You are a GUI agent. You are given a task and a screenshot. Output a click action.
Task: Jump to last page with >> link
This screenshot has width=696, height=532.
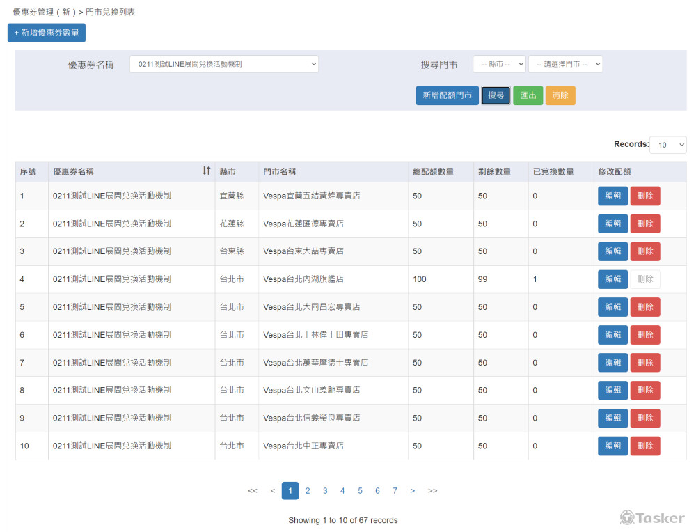pyautogui.click(x=433, y=491)
